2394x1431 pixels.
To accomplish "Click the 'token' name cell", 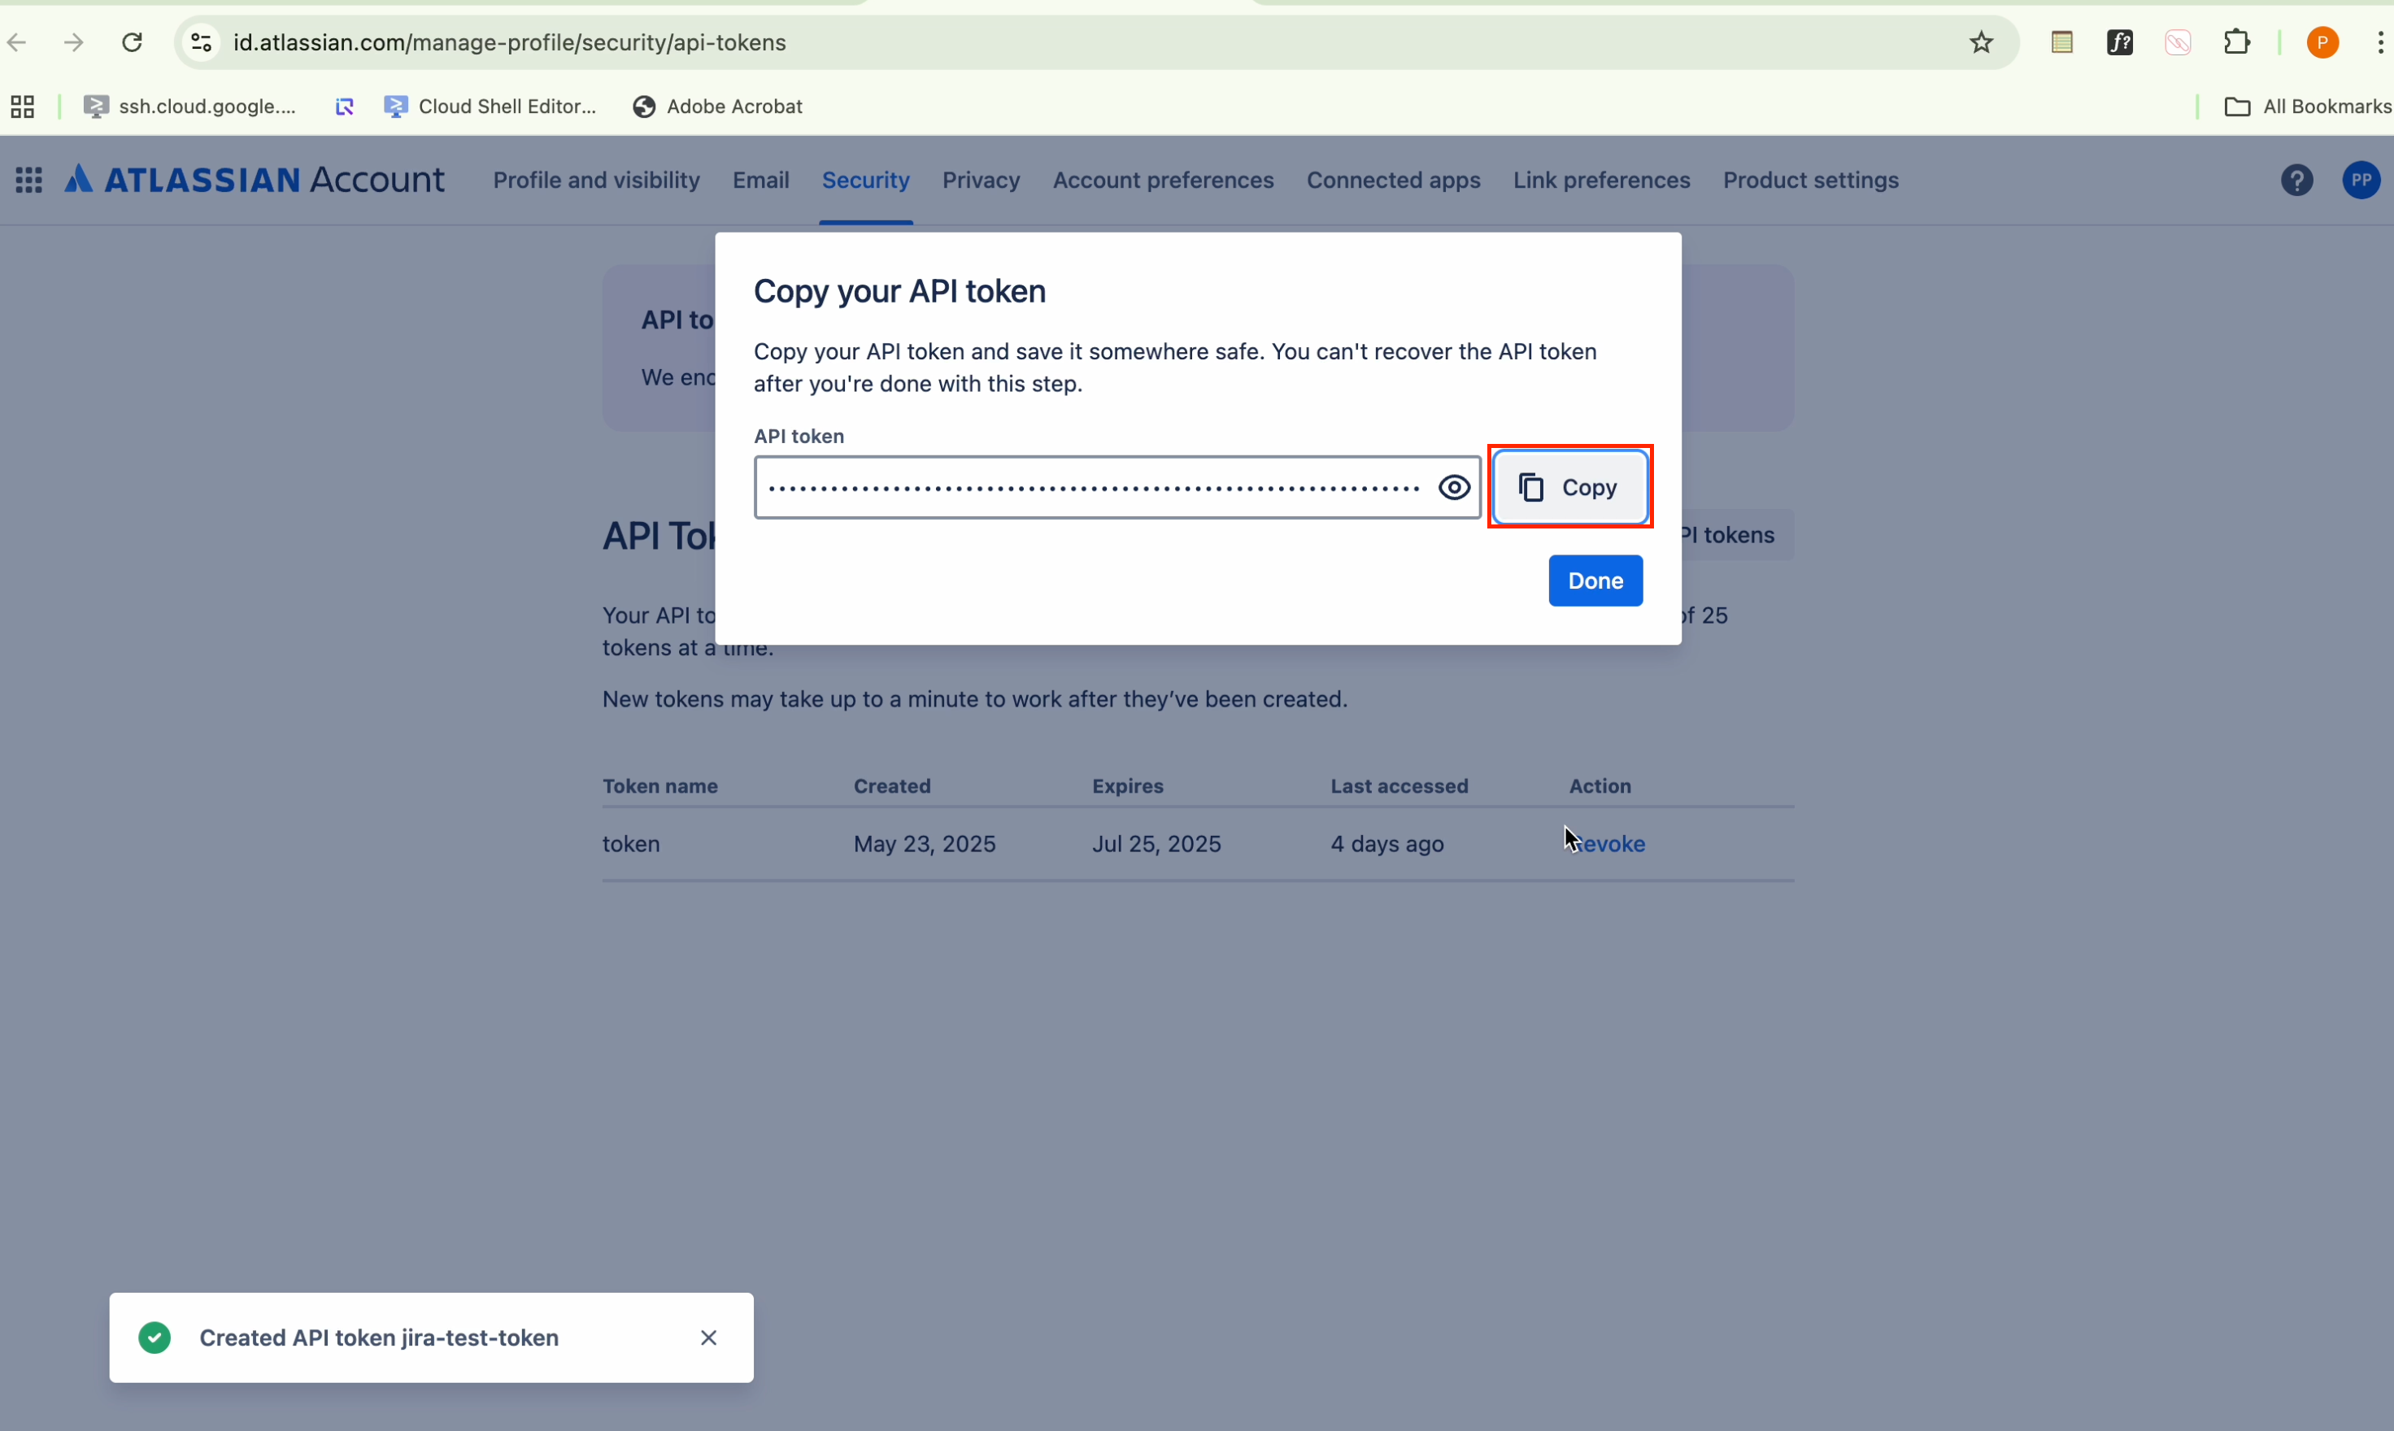I will 632,844.
